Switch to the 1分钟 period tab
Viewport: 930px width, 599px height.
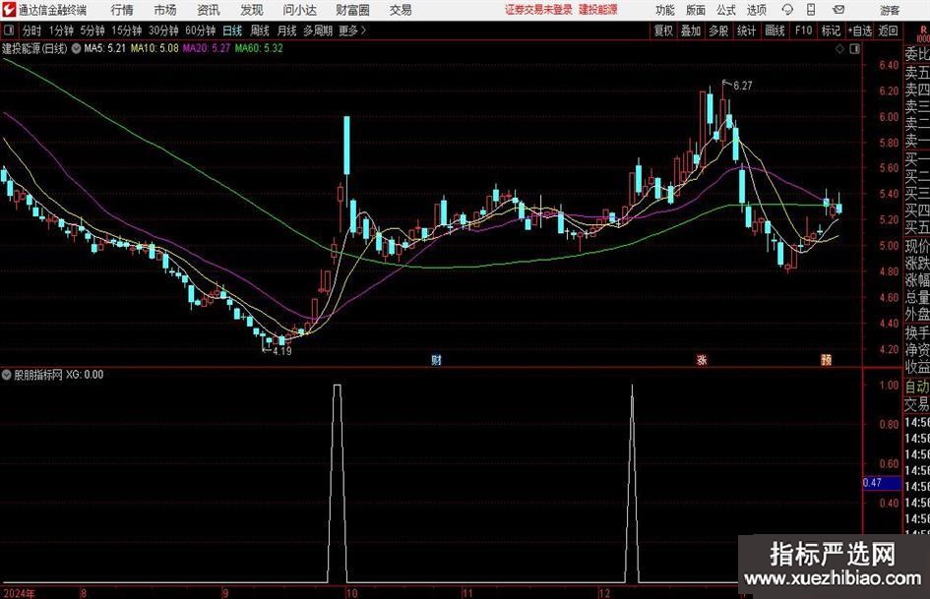(61, 30)
